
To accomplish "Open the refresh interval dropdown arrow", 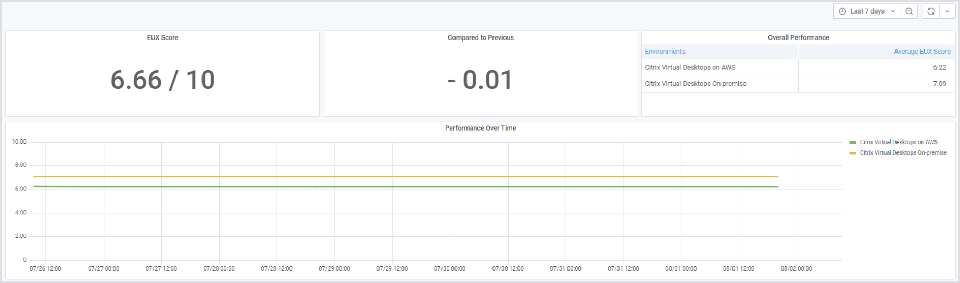I will pos(947,11).
